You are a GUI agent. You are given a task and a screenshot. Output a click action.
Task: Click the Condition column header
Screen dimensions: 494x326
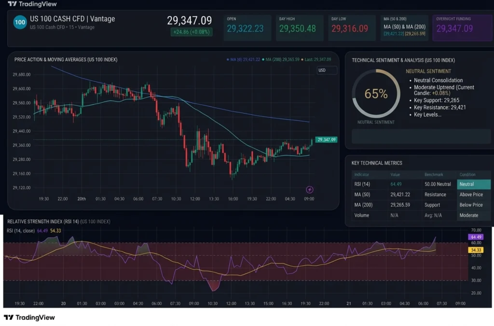click(467, 175)
